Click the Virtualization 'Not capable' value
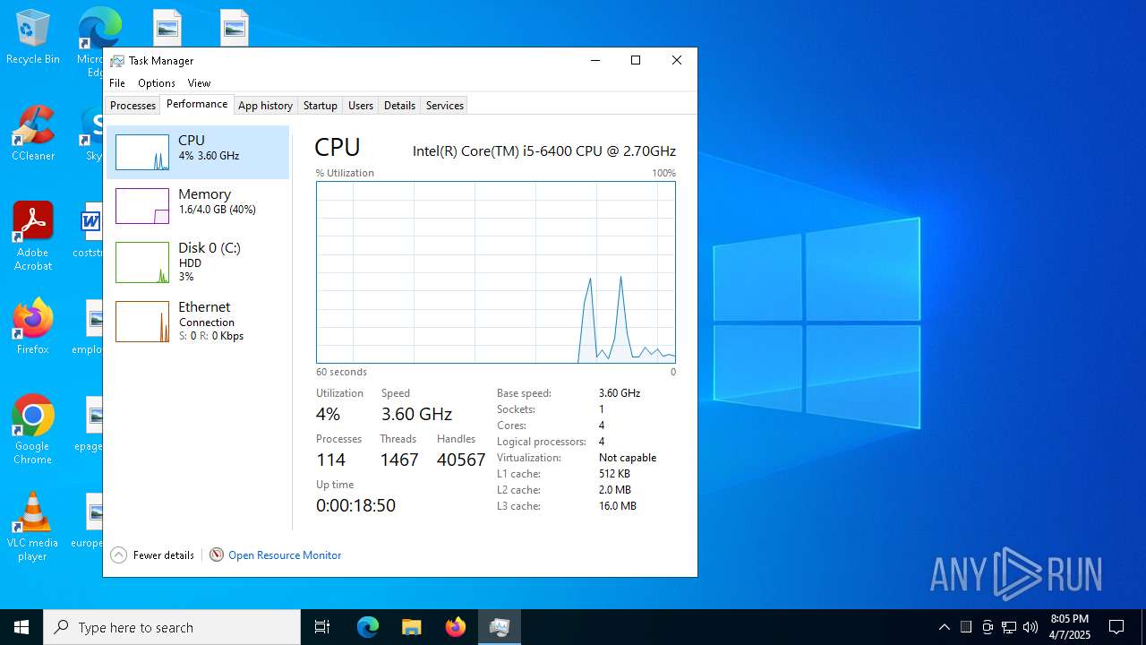Screen dimensions: 1146x645 (628, 458)
